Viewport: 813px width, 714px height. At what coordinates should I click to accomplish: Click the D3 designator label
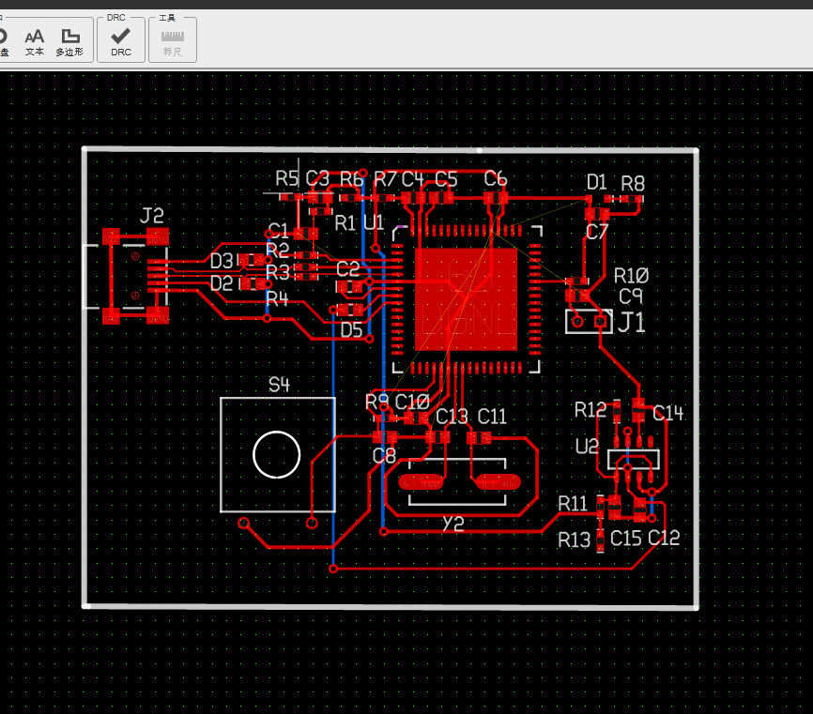pyautogui.click(x=222, y=261)
